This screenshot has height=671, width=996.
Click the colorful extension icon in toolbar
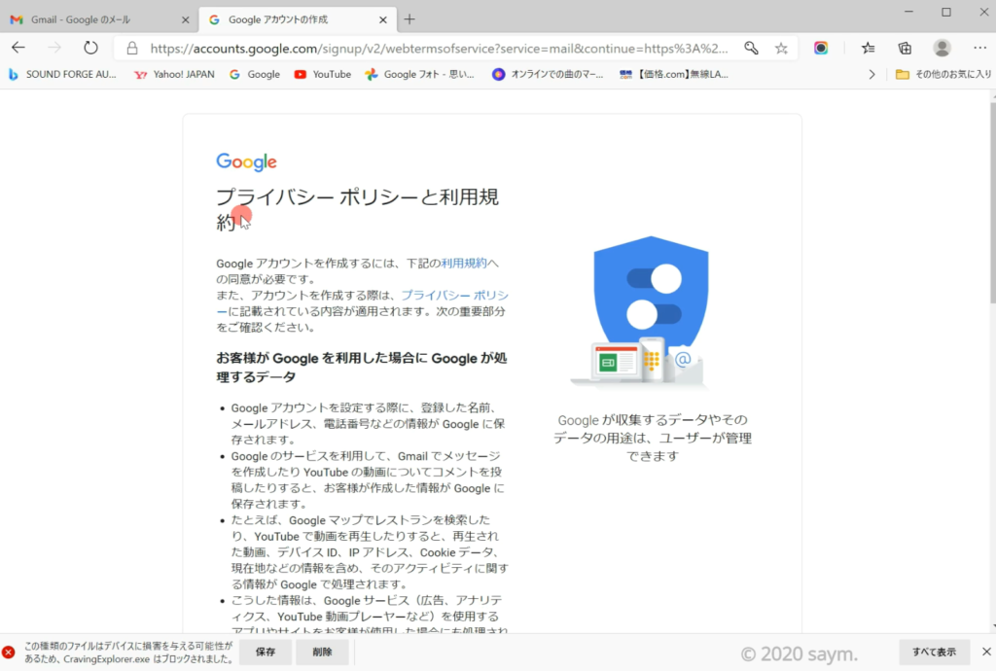click(822, 48)
